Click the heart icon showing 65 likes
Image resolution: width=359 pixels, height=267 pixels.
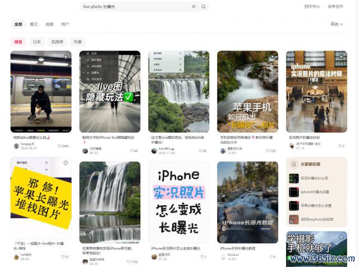click(x=131, y=151)
